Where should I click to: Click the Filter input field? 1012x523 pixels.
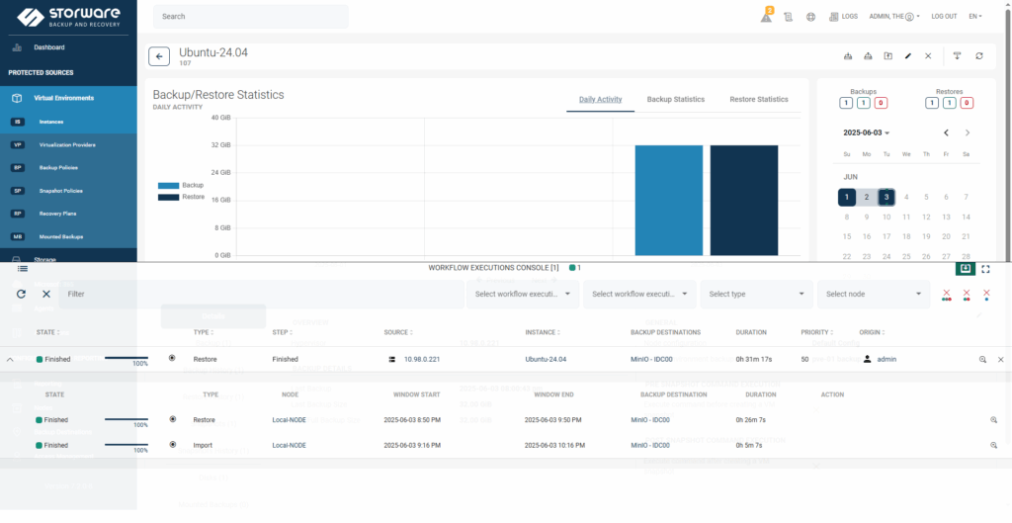point(257,294)
